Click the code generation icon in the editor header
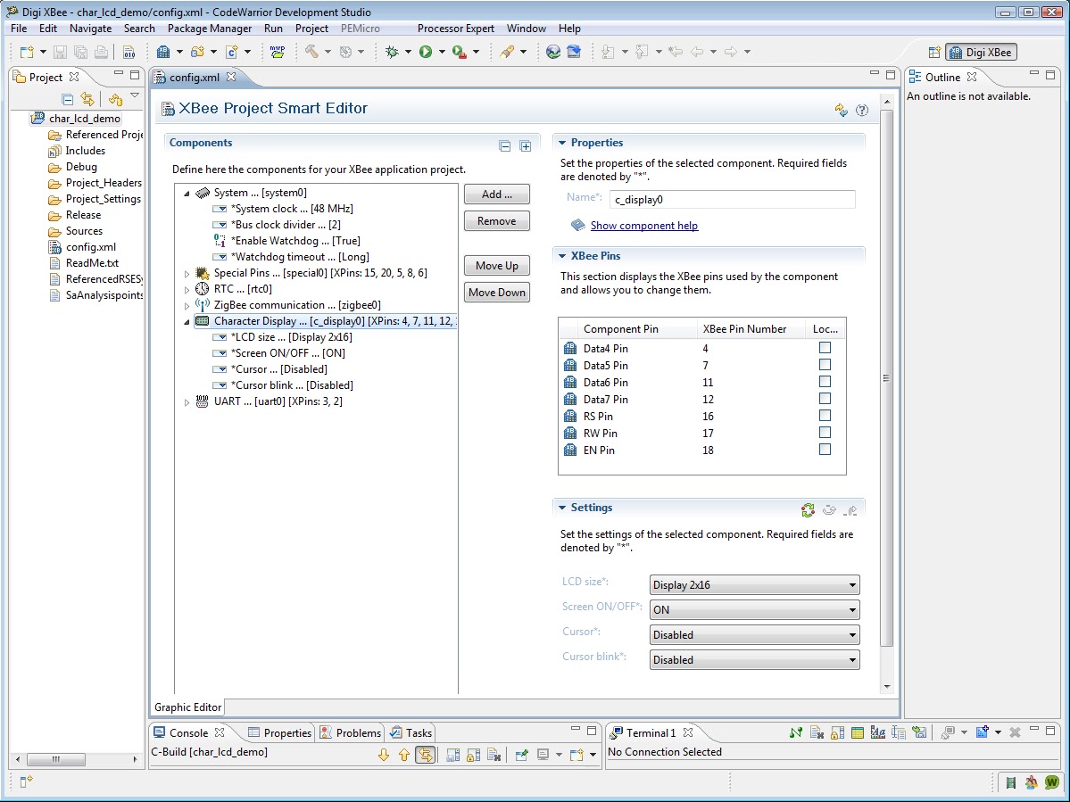 [x=842, y=110]
